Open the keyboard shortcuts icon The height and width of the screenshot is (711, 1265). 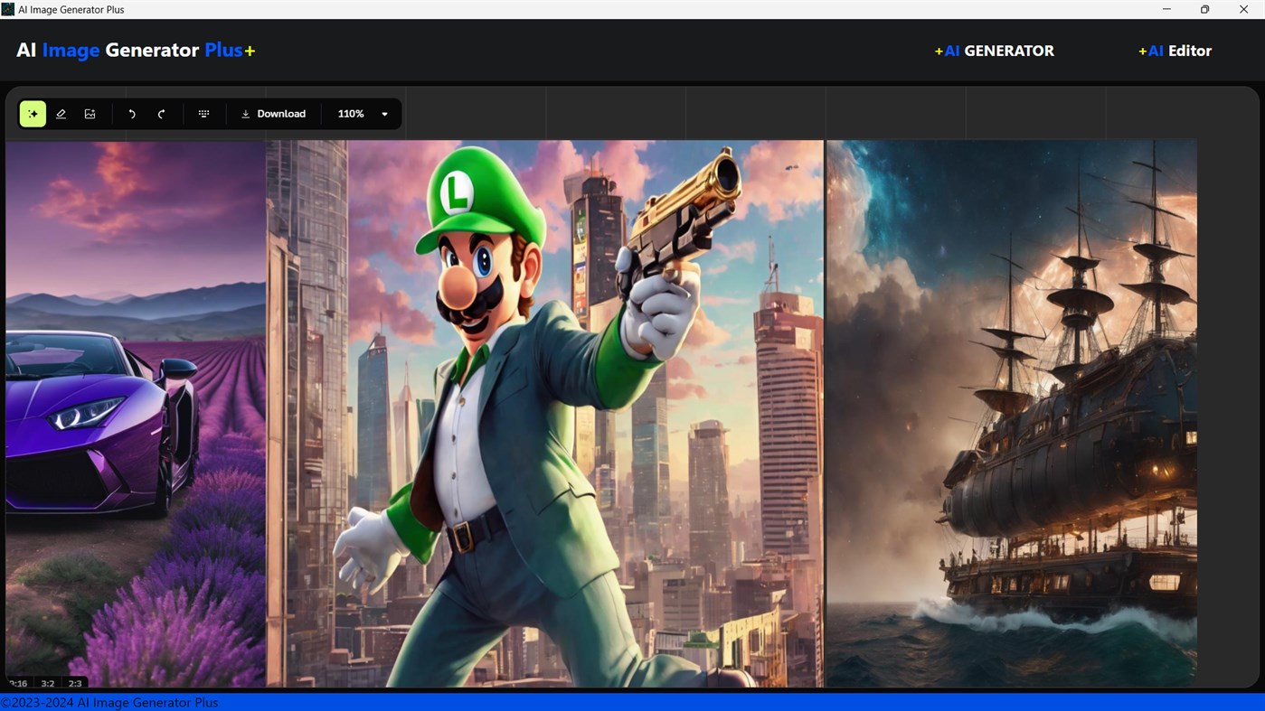(204, 114)
